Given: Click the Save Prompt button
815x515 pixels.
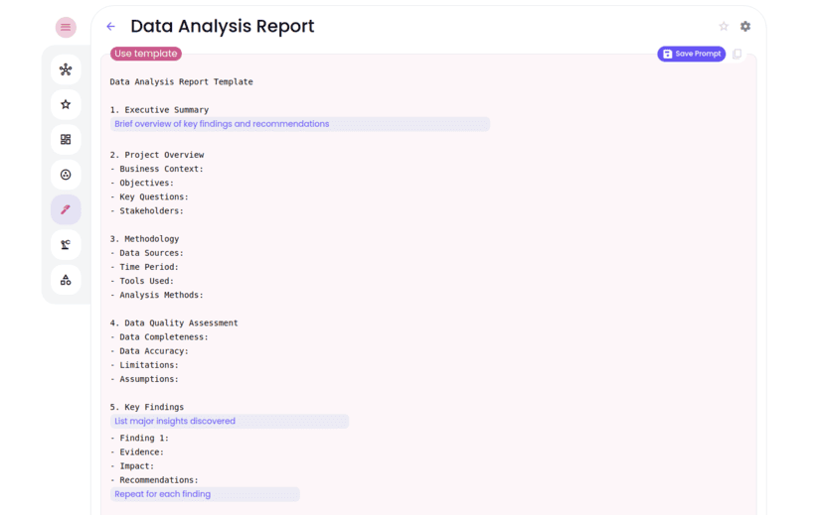Looking at the screenshot, I should 691,54.
